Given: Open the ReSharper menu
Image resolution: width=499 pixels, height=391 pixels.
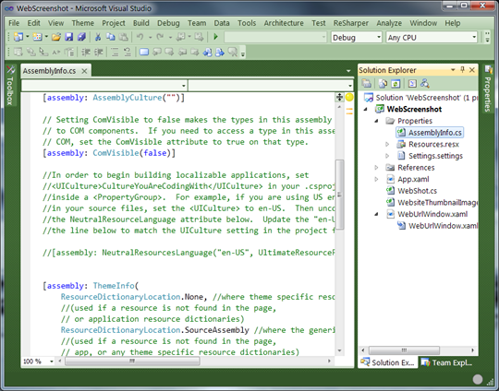Looking at the screenshot, I should click(x=351, y=23).
